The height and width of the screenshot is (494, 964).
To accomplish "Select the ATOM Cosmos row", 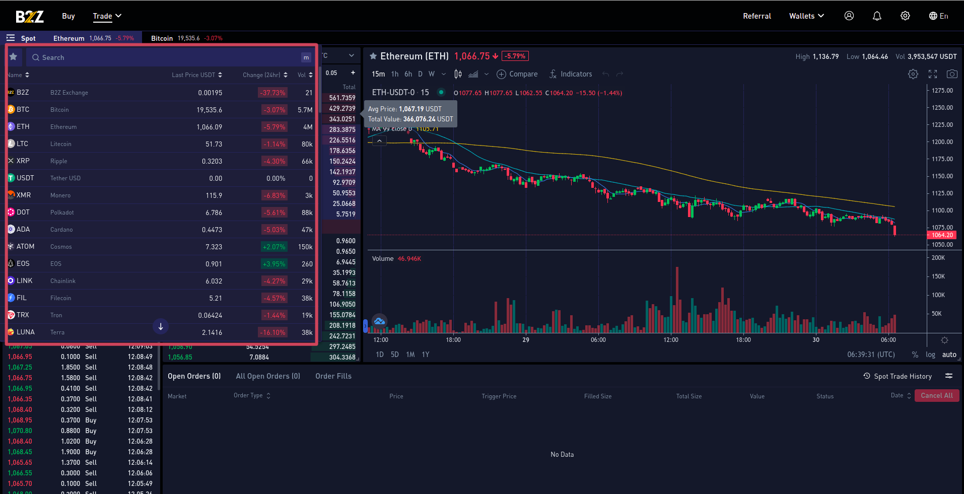I will [161, 247].
